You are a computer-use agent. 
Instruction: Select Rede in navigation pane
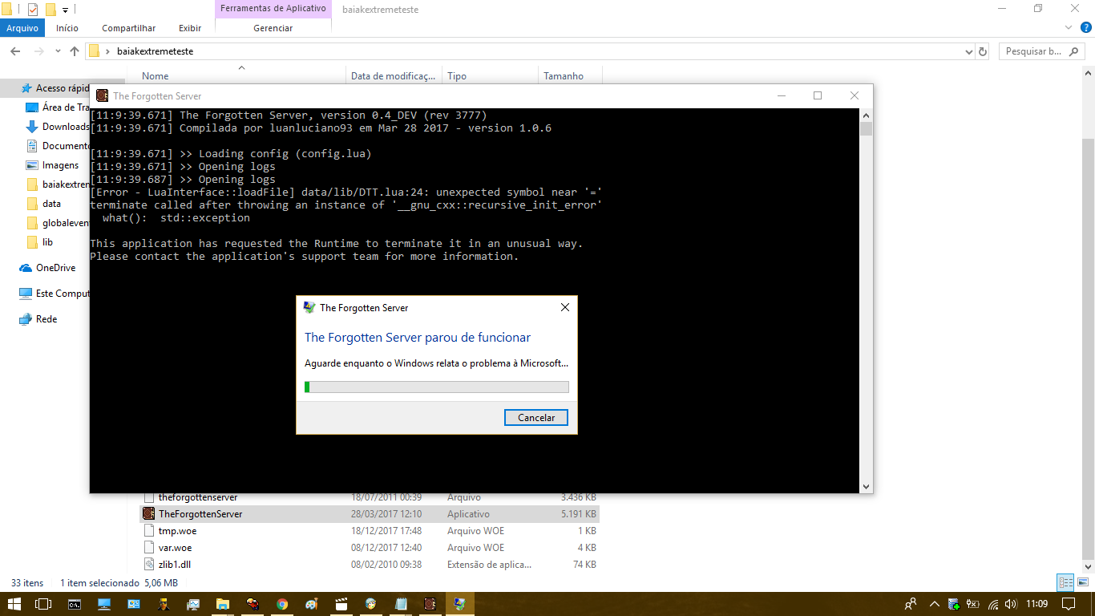(x=38, y=319)
